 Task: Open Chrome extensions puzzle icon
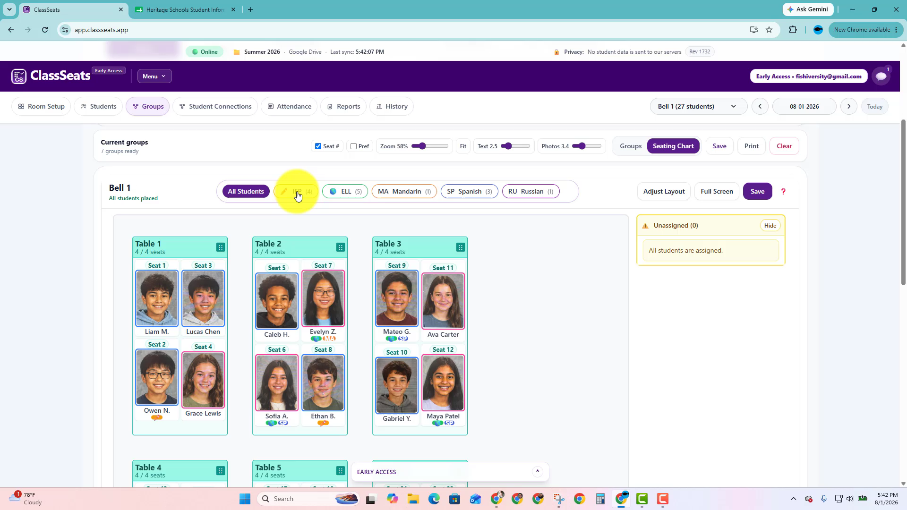click(x=793, y=30)
